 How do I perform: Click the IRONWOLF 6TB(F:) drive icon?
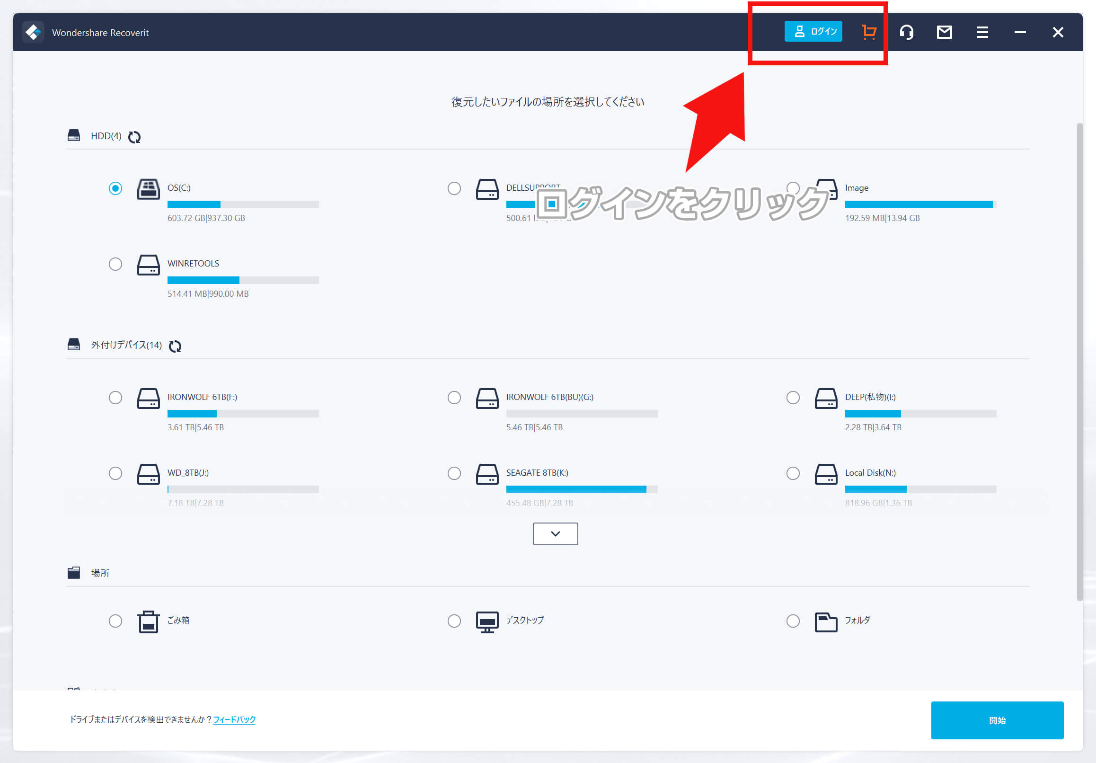[x=149, y=399]
